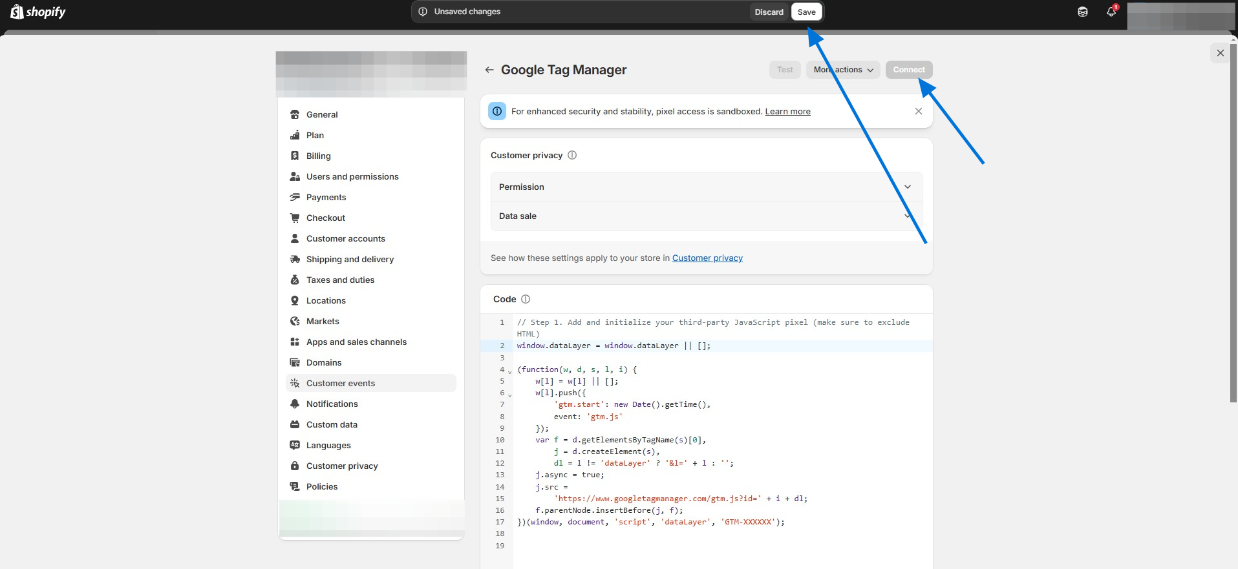Click the Customer events cursor icon
Screen dimensions: 1238x569
(x=295, y=383)
